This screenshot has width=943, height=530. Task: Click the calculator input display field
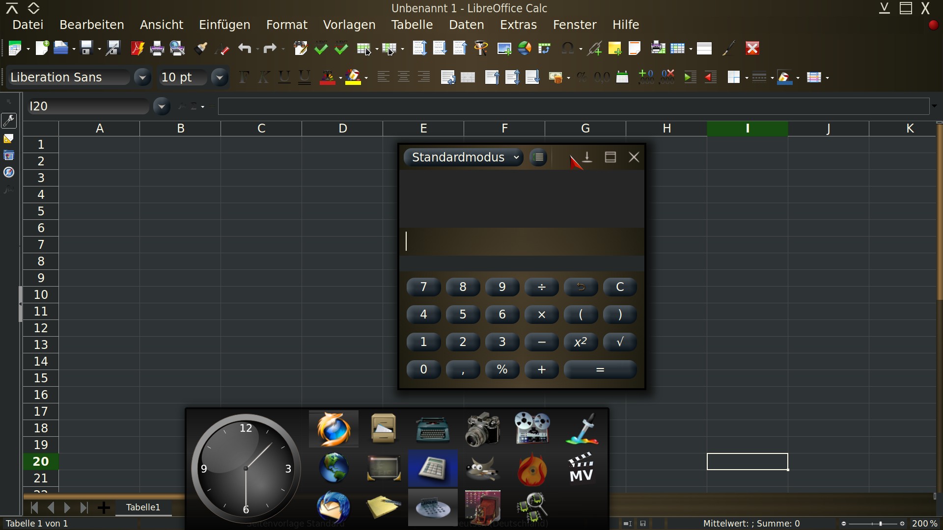(x=522, y=241)
